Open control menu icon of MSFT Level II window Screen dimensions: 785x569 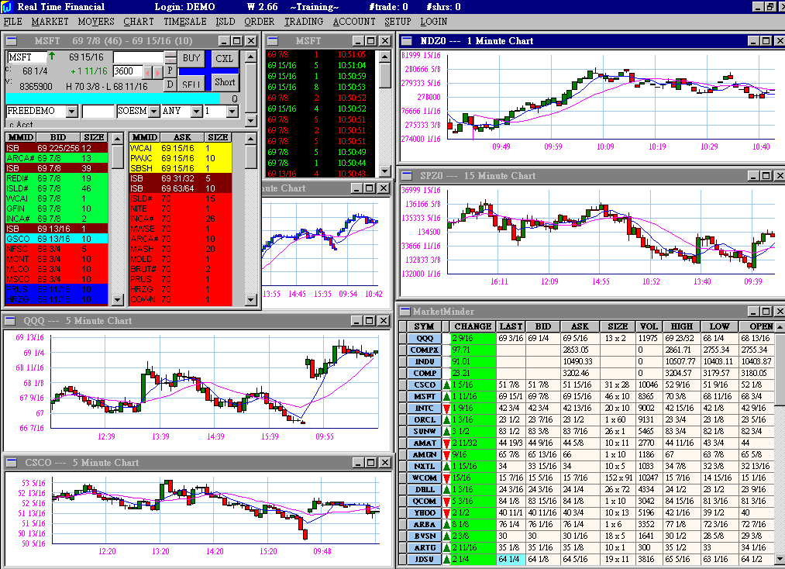click(x=11, y=40)
